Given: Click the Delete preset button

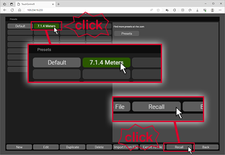Looking at the screenshot, I should tap(99, 147).
